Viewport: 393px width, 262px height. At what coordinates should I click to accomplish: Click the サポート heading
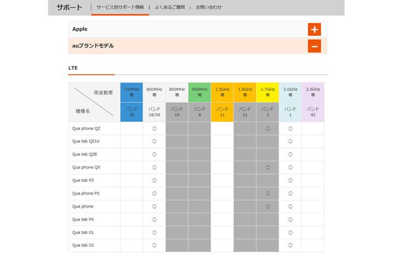tap(69, 7)
